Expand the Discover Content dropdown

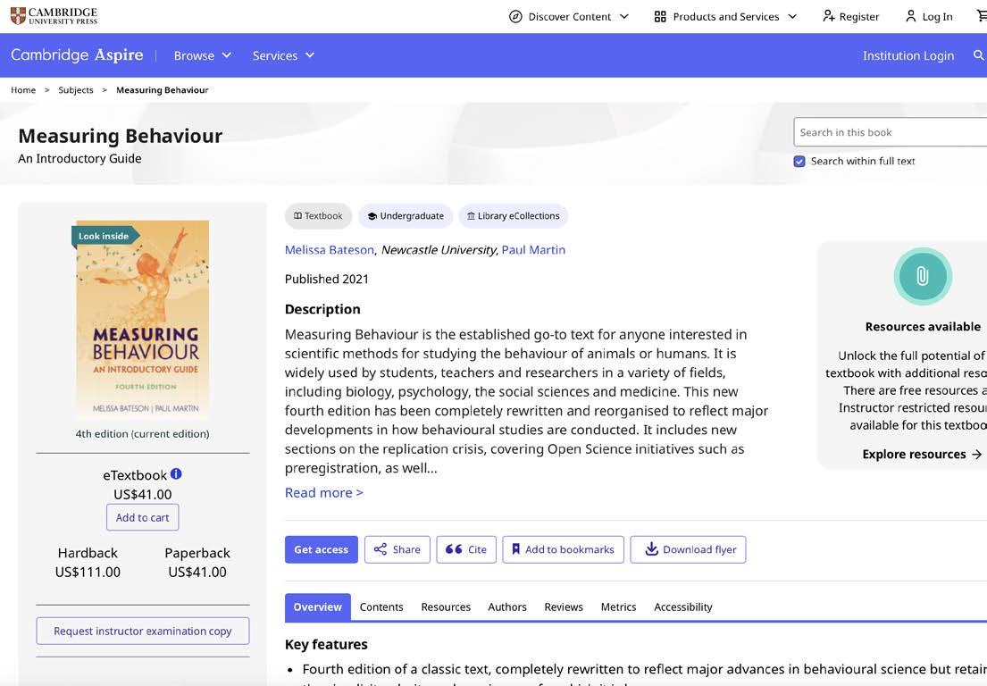pos(568,16)
